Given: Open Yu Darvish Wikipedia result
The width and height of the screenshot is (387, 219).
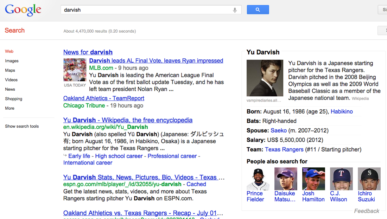Looking at the screenshot, I should pyautogui.click(x=128, y=120).
